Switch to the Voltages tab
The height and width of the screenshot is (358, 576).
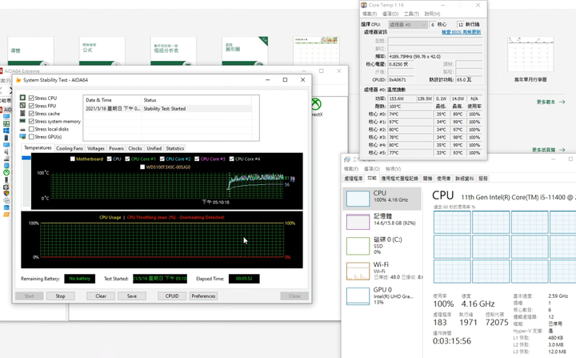[x=96, y=148]
